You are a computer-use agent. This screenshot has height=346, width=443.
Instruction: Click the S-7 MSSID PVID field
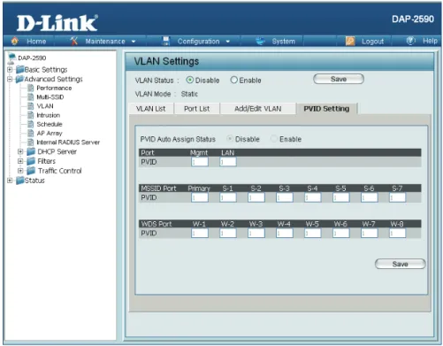click(397, 197)
